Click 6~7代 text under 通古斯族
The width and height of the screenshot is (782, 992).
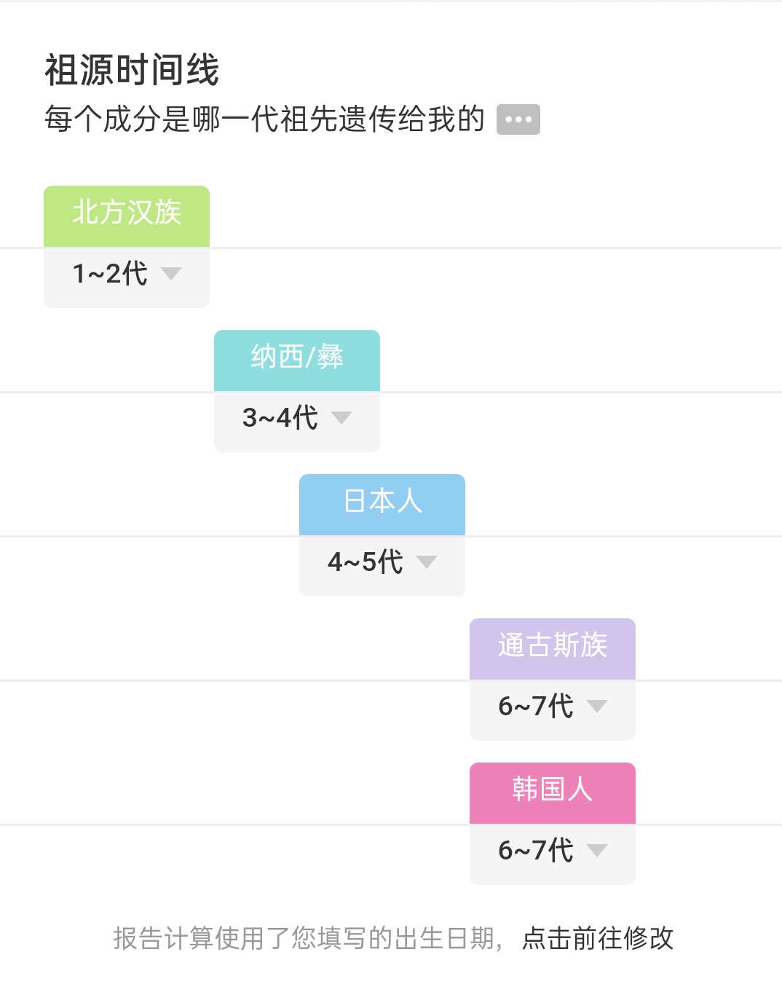(x=536, y=706)
